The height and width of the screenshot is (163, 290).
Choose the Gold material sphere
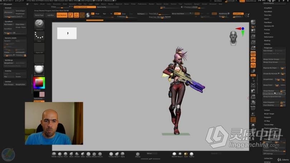pos(186,154)
